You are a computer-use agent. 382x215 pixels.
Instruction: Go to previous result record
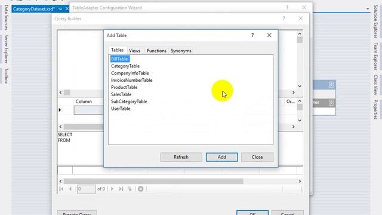[x=70, y=189]
